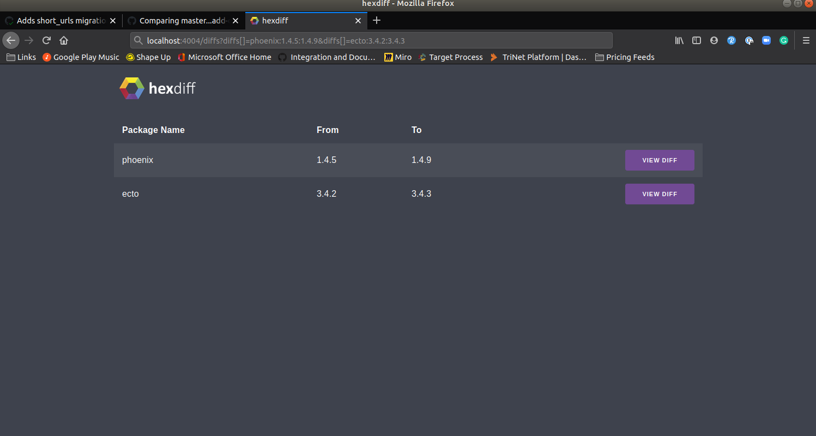Click the browser forward arrow

[29, 40]
